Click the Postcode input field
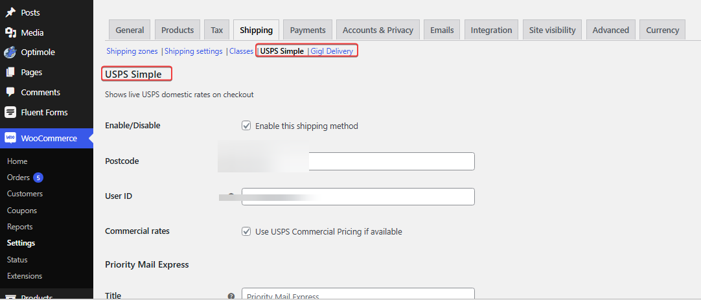Screen dimensions: 701x300 coord(358,161)
